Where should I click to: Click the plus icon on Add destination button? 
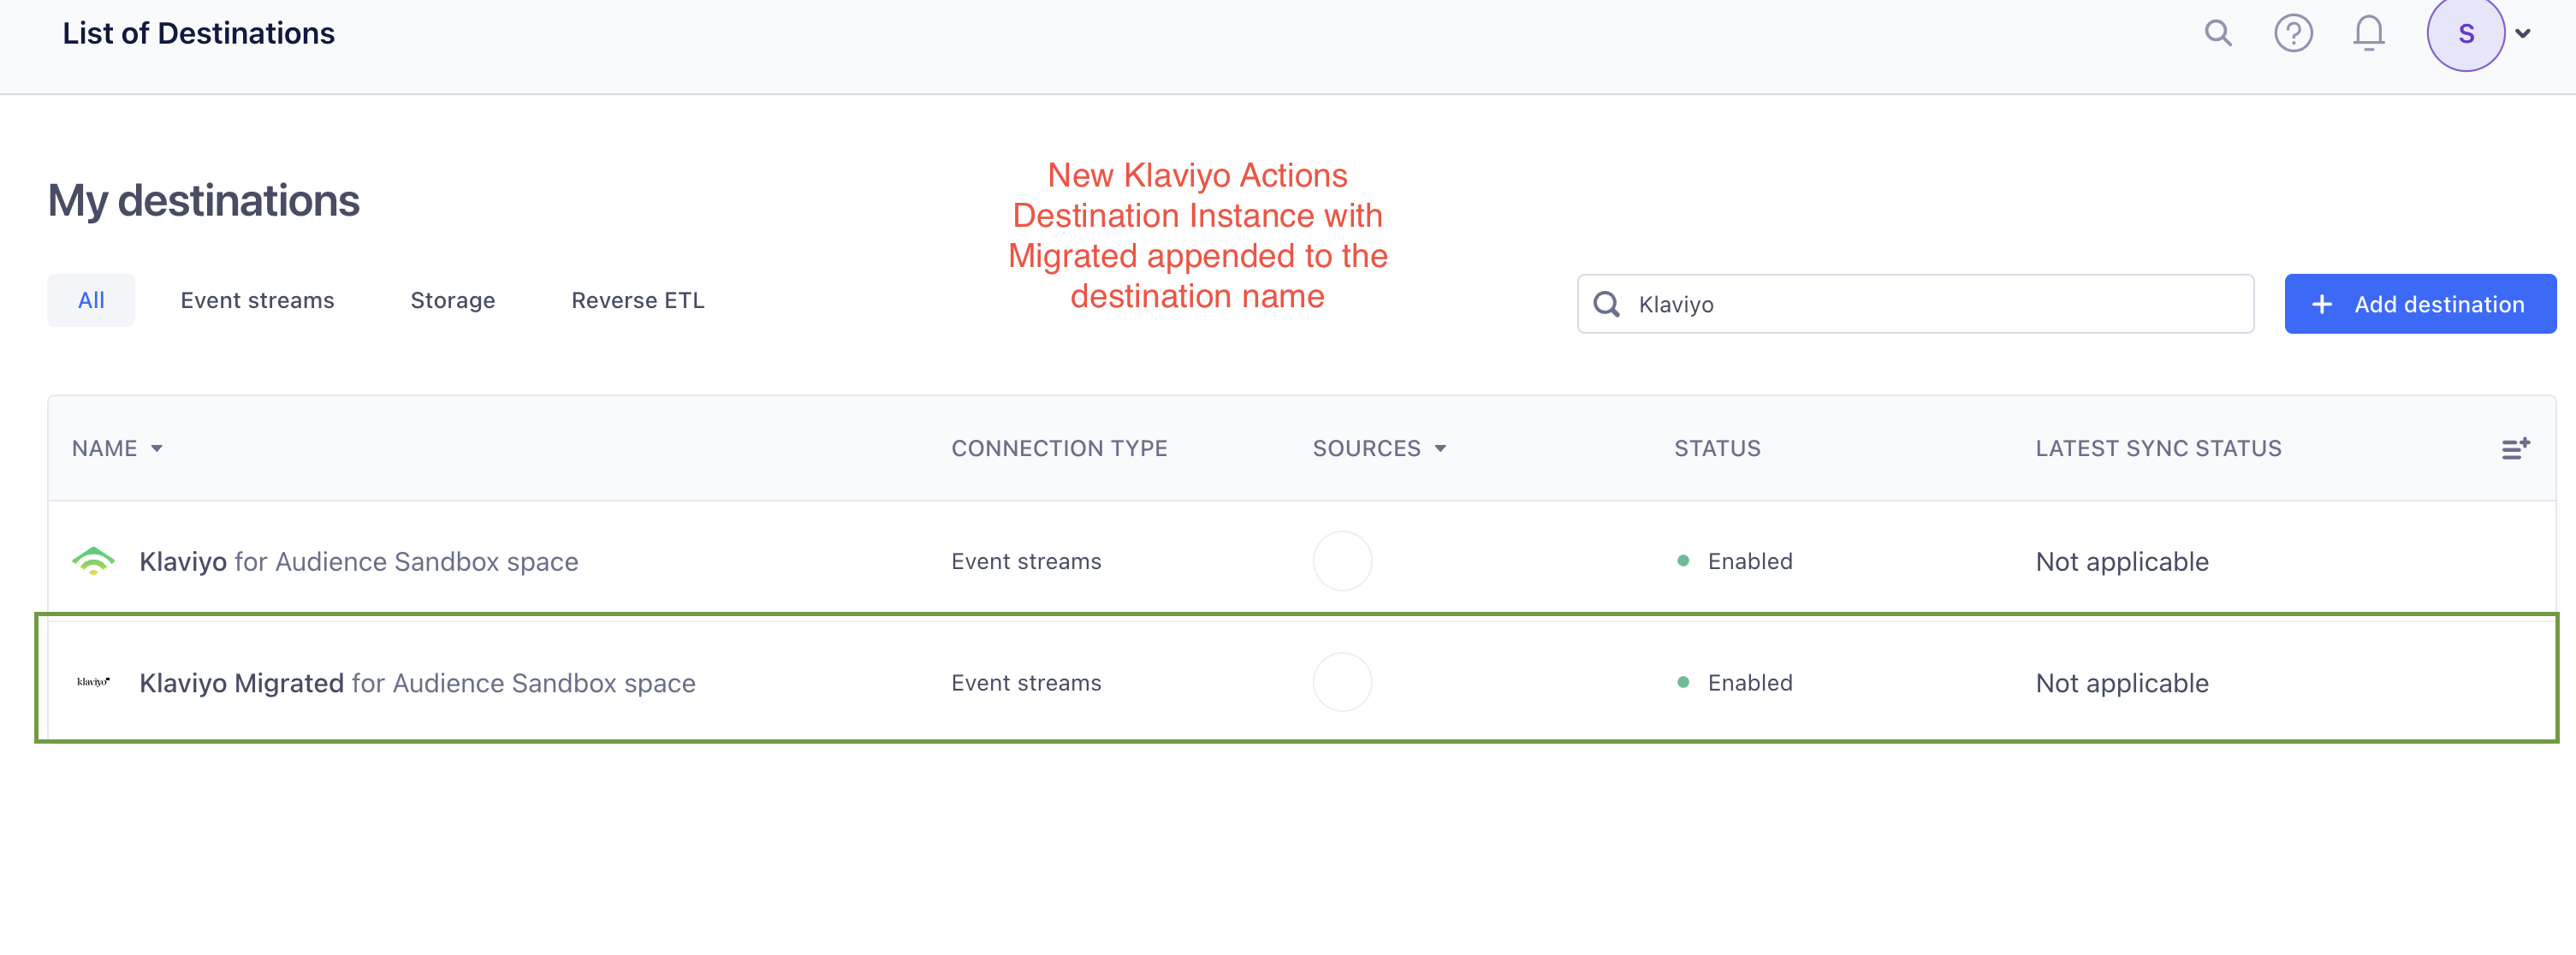[2322, 304]
